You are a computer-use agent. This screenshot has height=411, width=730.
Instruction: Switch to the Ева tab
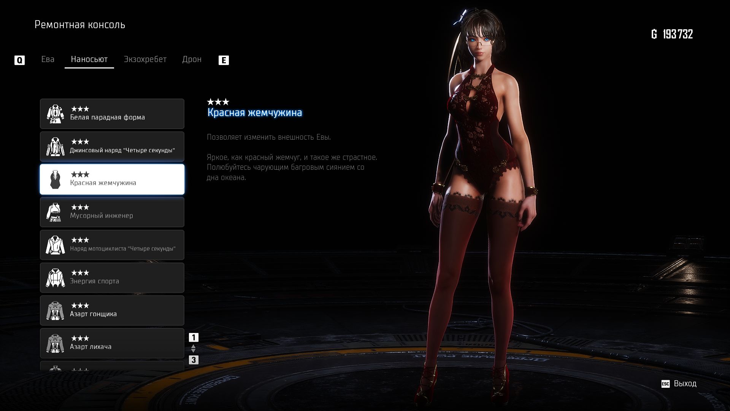coord(48,59)
